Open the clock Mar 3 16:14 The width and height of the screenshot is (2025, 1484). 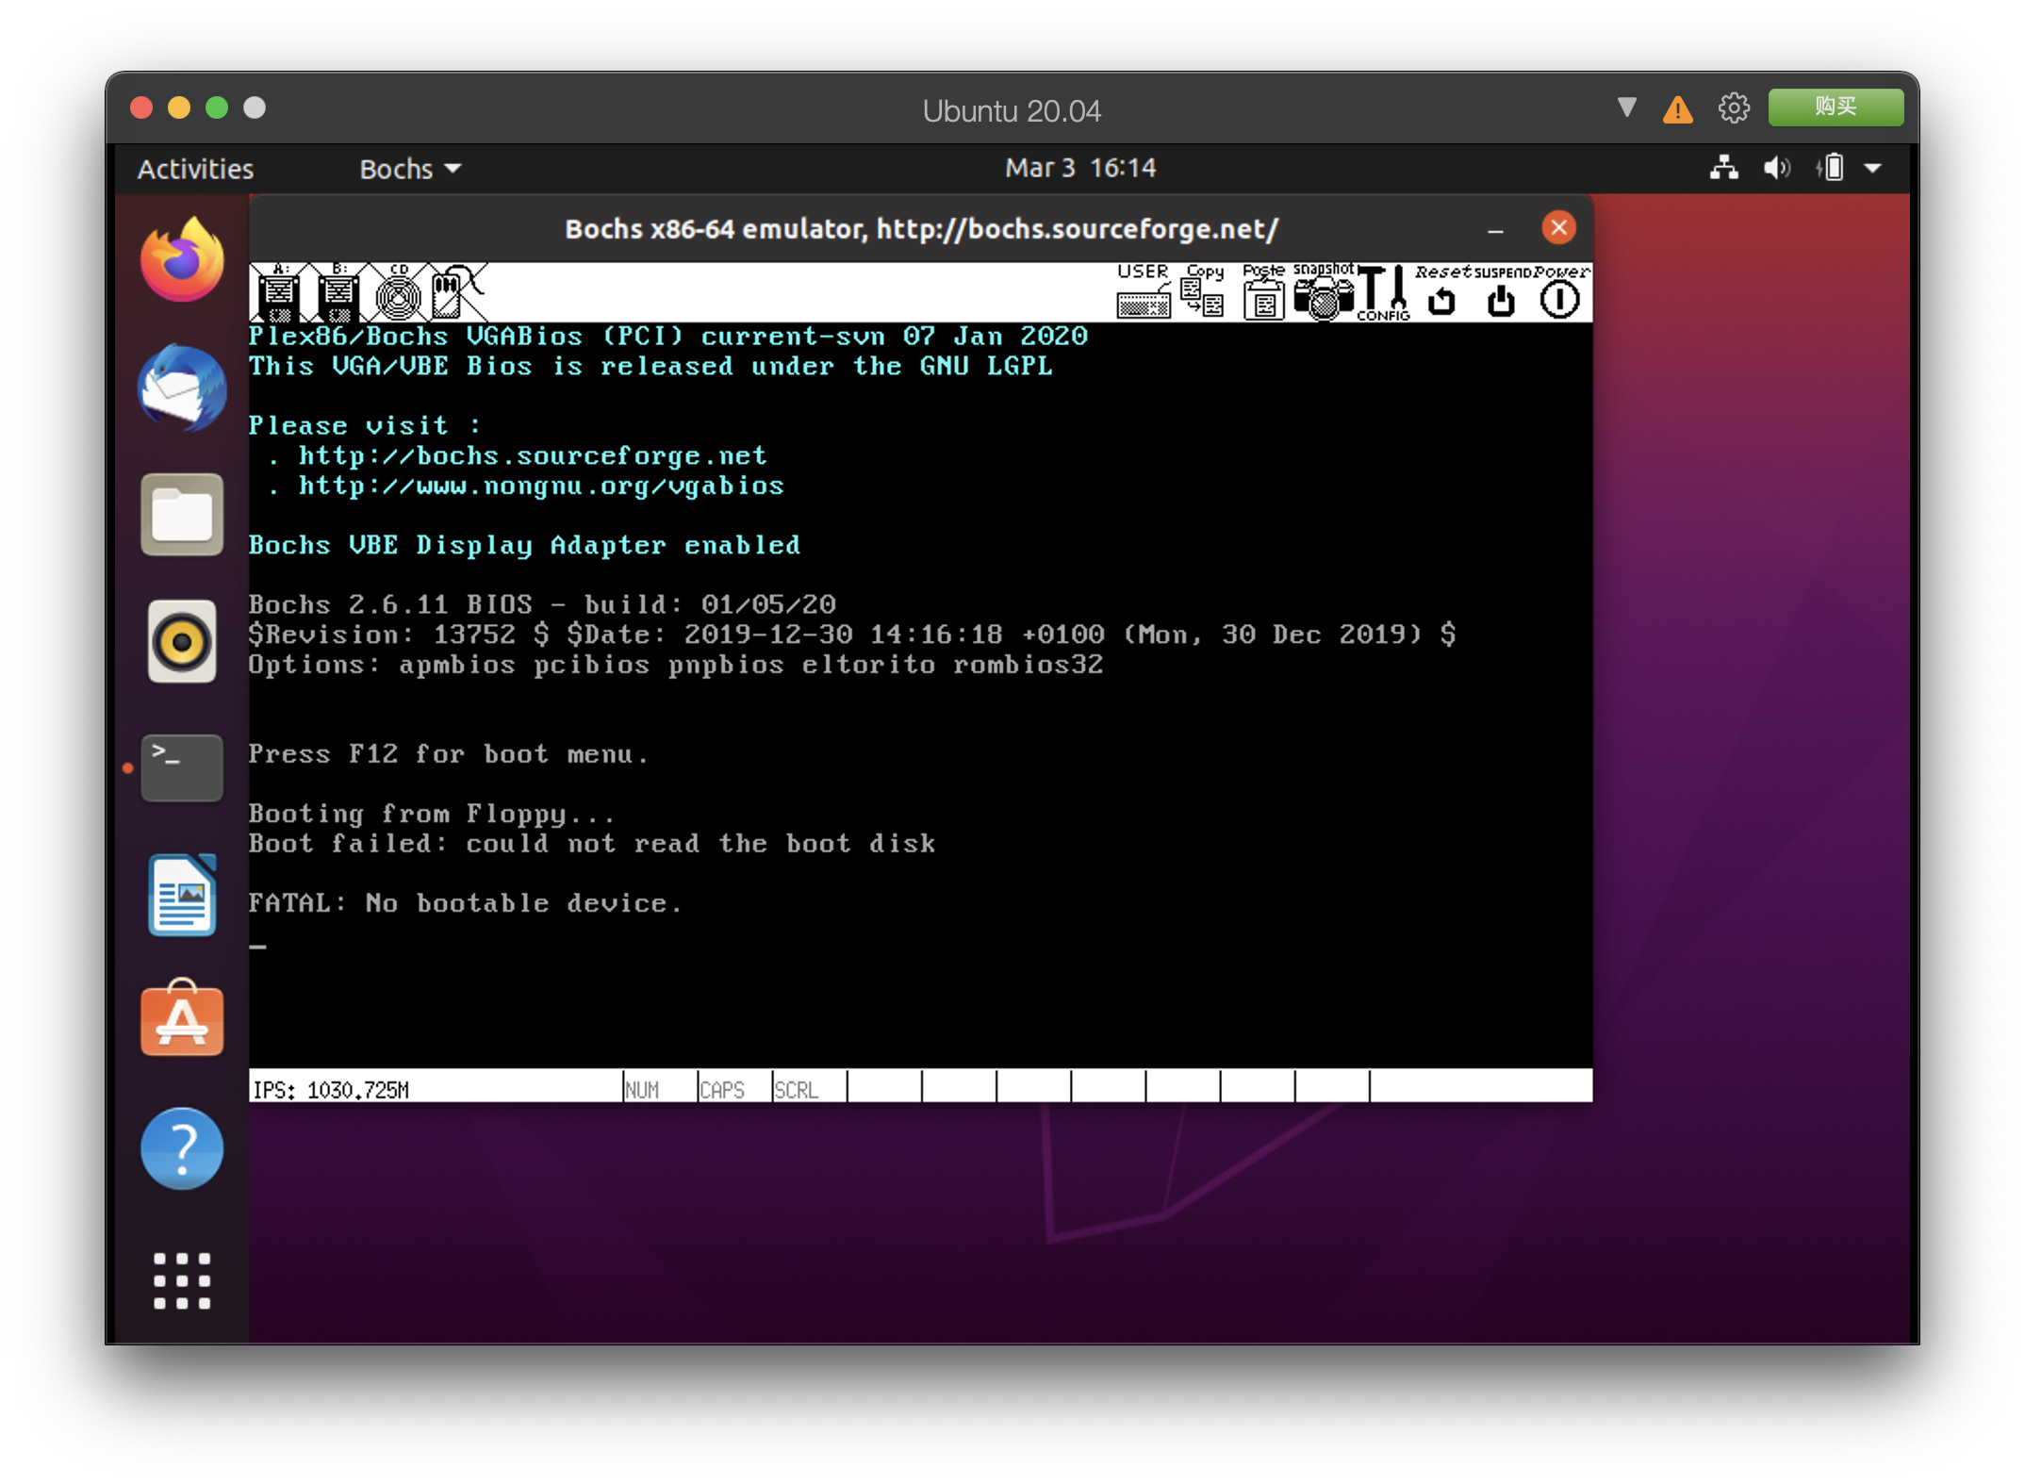(1080, 168)
